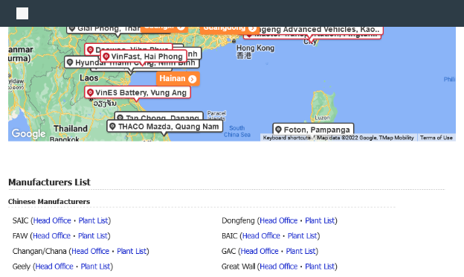Screen dimensions: 464x277
Task: Open the Foton, Pampanga map pin
Action: pyautogui.click(x=313, y=130)
